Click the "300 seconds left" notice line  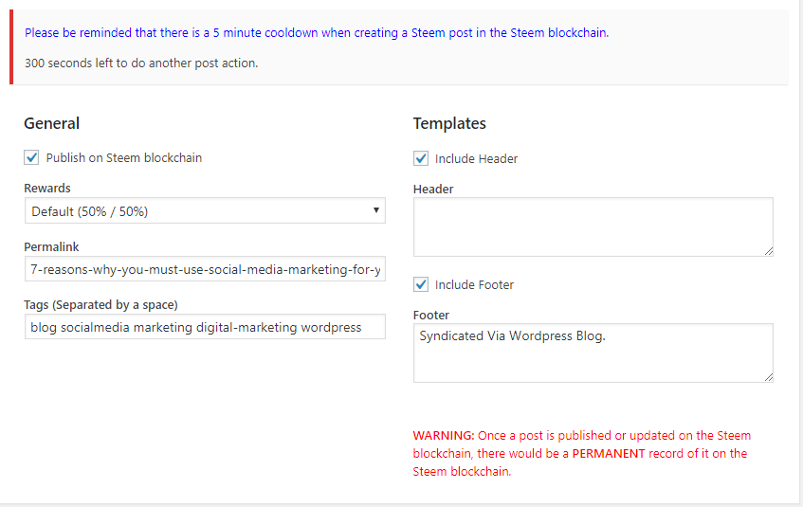(141, 63)
